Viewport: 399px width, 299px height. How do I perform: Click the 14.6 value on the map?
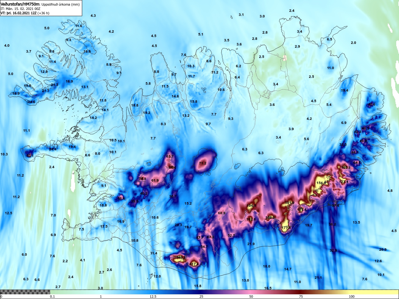(x=175, y=96)
